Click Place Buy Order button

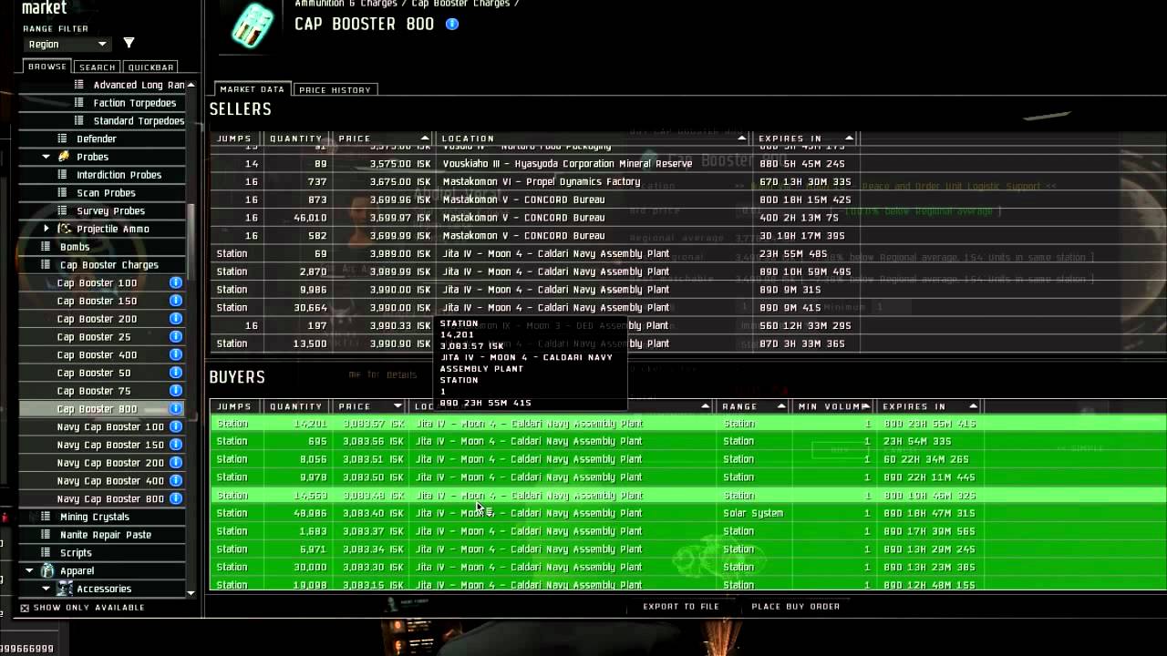[x=796, y=607]
